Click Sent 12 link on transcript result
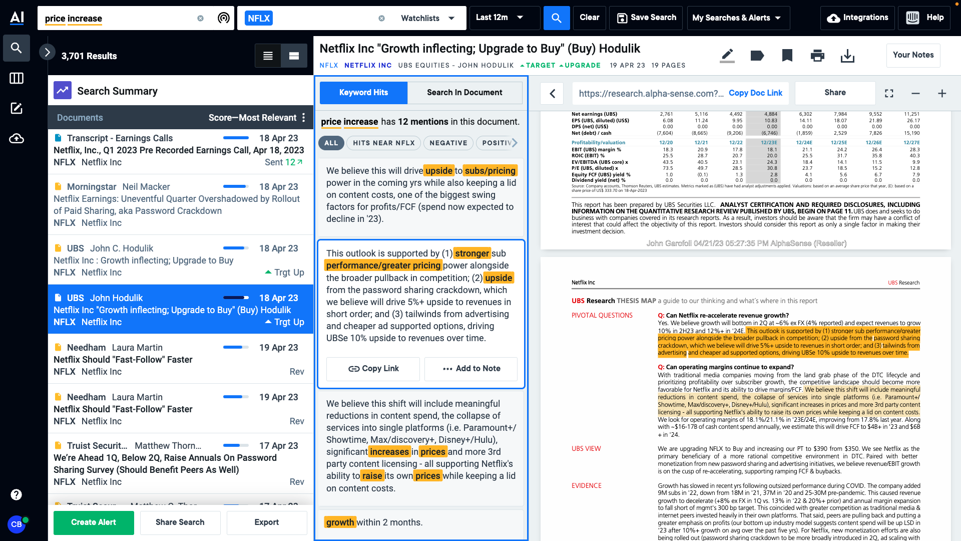Screen dimensions: 961x541 tap(283, 162)
